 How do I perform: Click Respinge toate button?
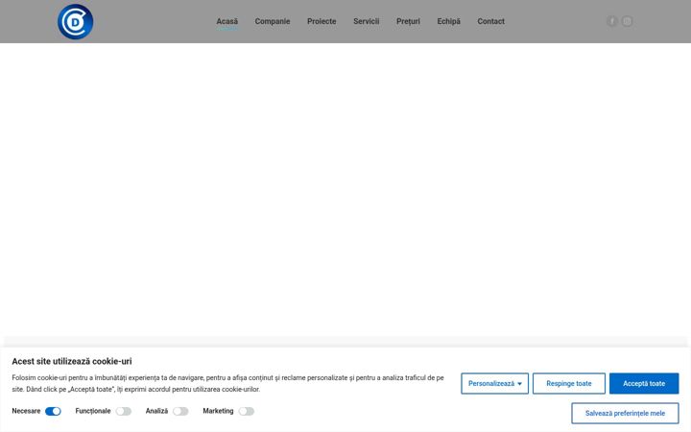(569, 383)
